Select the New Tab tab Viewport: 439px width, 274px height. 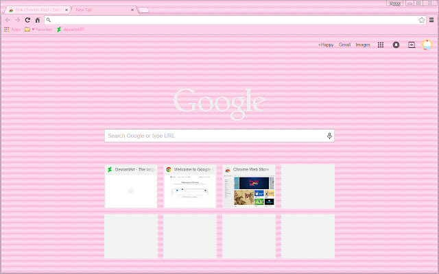coord(104,10)
